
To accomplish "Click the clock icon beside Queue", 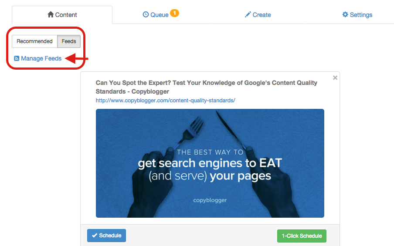I will coord(146,14).
